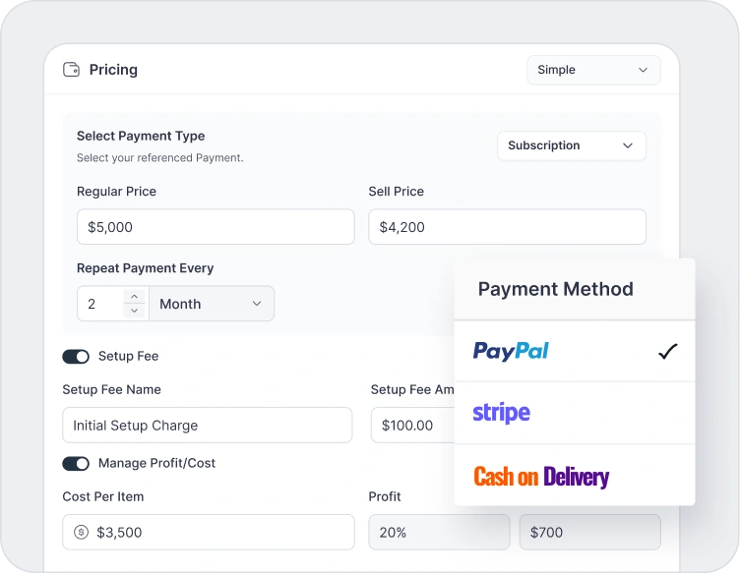Click the $700 profit amount field
This screenshot has width=740, height=574.
(x=589, y=533)
